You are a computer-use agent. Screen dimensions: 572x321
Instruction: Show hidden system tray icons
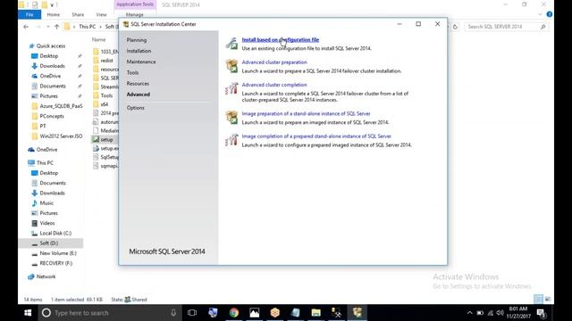[469, 313]
